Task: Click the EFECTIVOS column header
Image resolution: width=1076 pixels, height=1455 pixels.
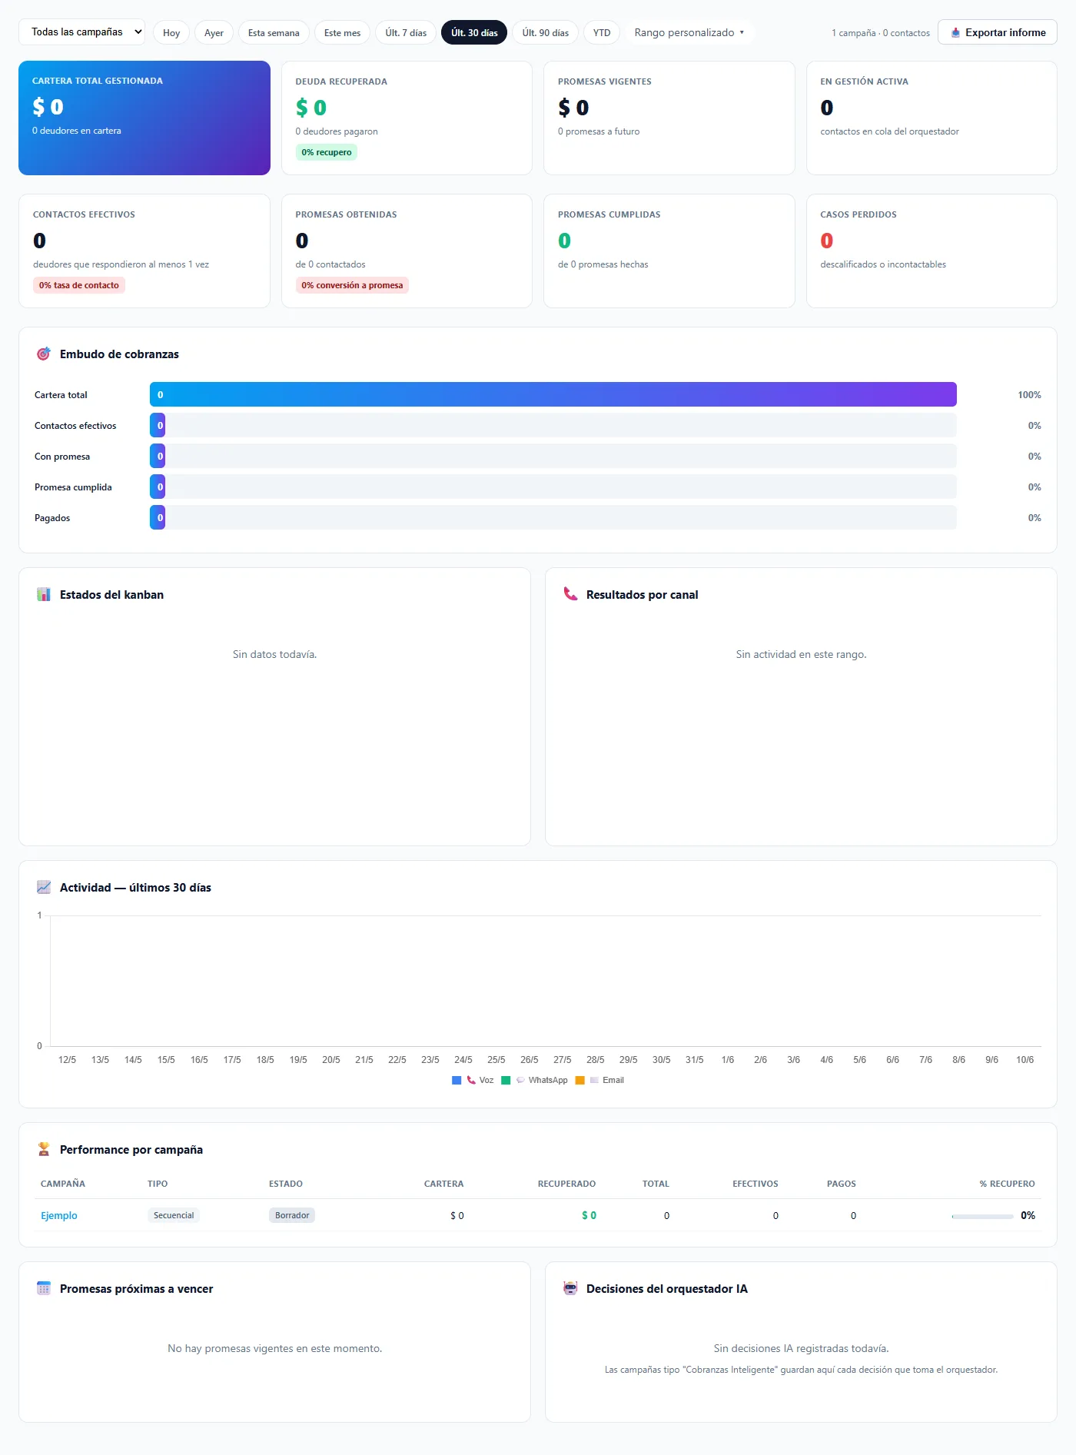Action: point(755,1184)
